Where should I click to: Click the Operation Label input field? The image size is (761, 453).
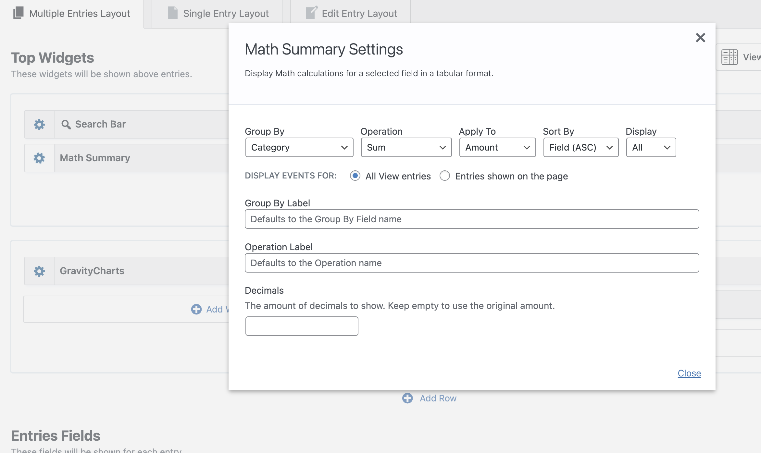[472, 263]
